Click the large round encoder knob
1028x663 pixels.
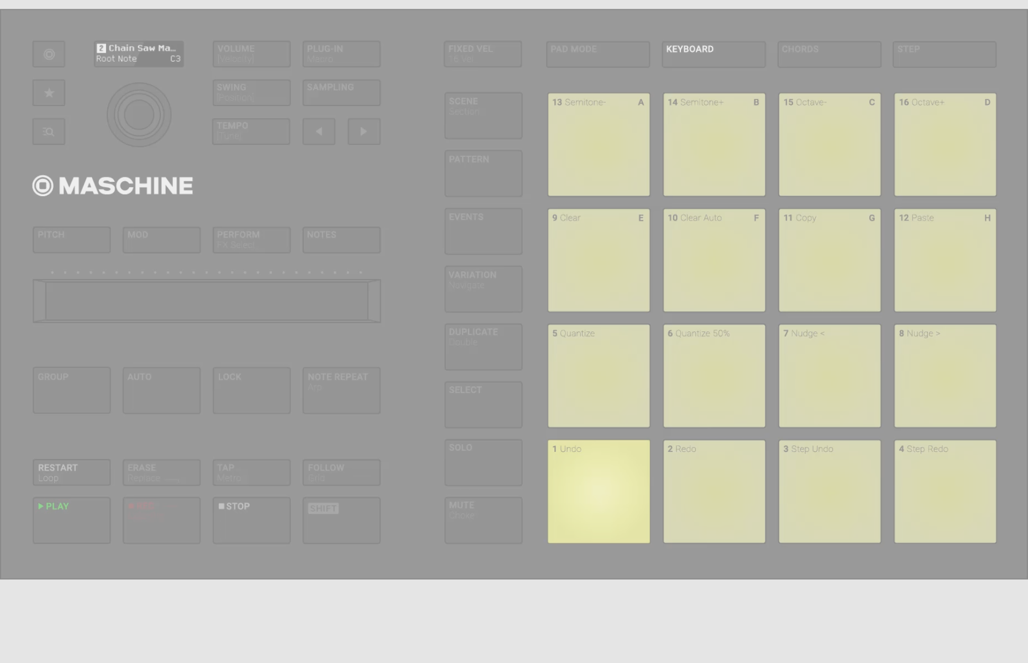(x=139, y=115)
